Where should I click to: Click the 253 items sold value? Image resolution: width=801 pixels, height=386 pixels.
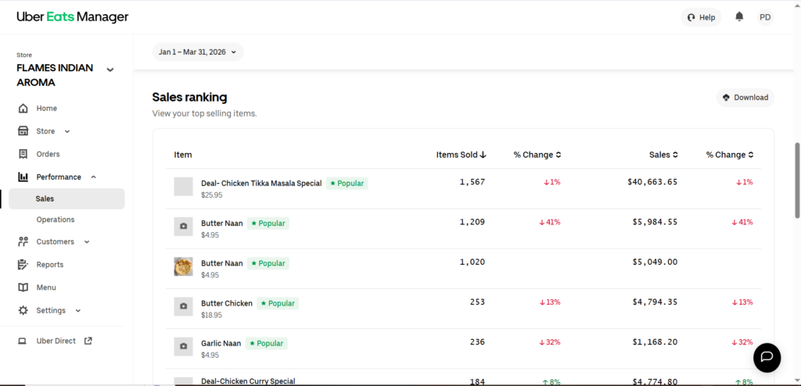[x=477, y=302]
